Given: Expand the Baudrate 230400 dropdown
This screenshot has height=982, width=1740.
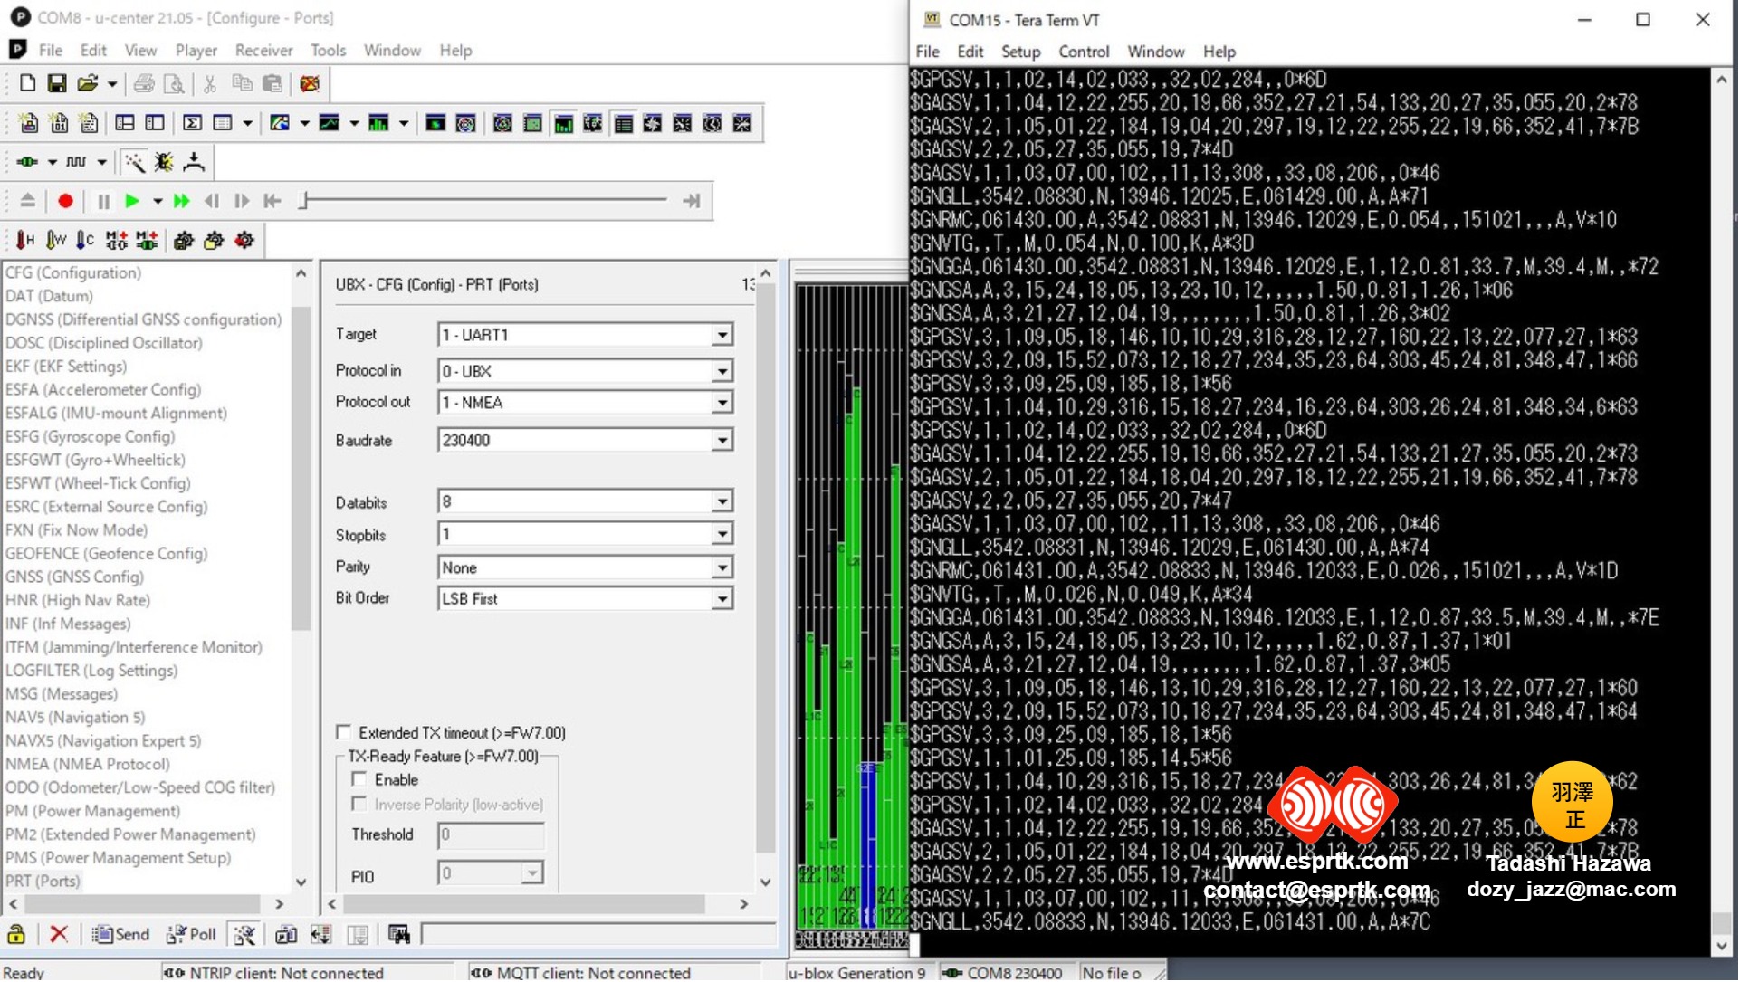Looking at the screenshot, I should coord(722,441).
